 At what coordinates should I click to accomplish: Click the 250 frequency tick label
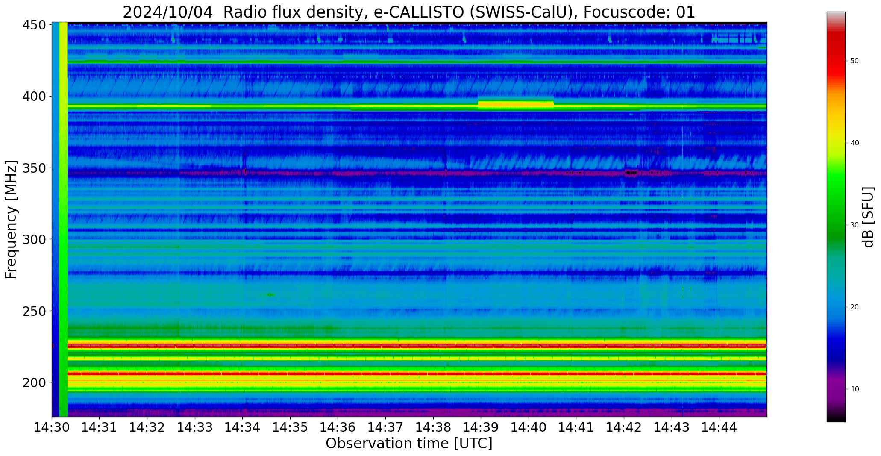(x=34, y=311)
